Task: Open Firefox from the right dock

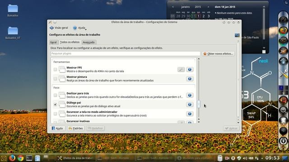Action: [x=283, y=31]
